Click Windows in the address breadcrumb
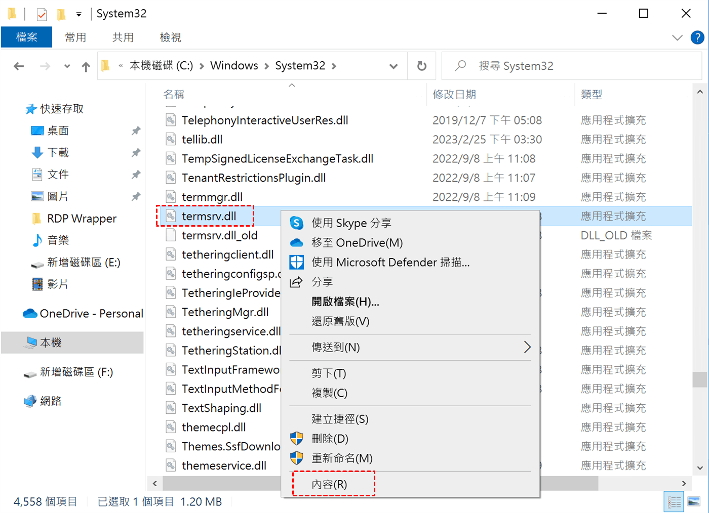The height and width of the screenshot is (513, 709). coord(234,66)
